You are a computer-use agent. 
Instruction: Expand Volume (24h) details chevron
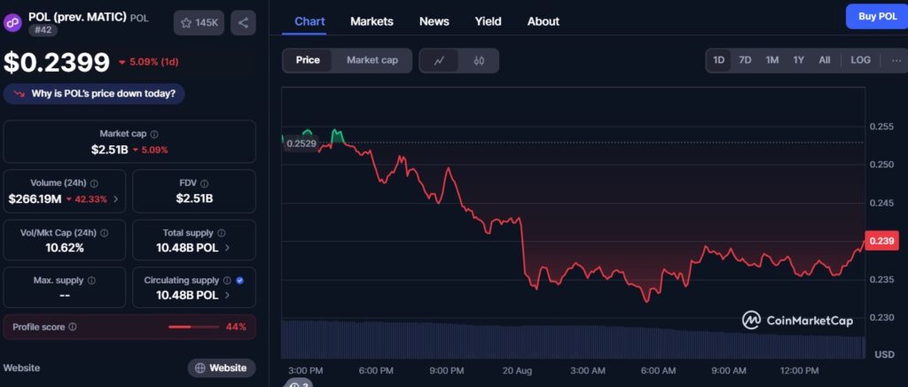click(116, 199)
